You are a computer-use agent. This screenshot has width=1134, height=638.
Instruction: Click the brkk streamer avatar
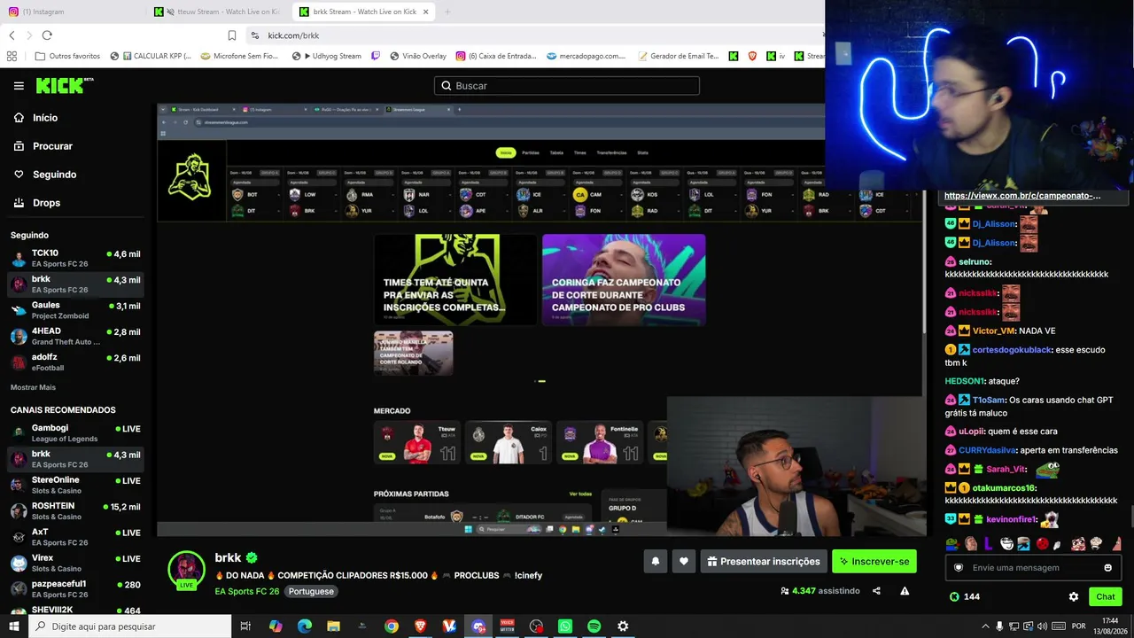click(187, 570)
